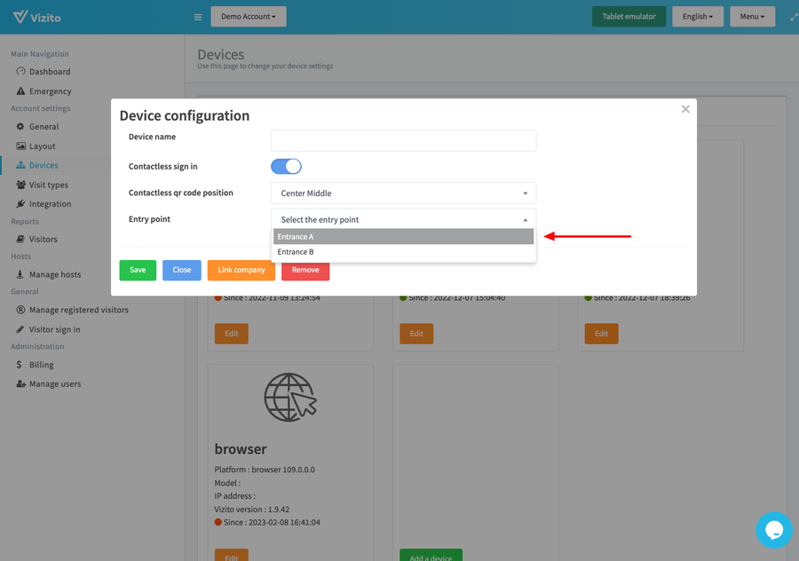Open the Contactless qr code position dropdown

(403, 193)
